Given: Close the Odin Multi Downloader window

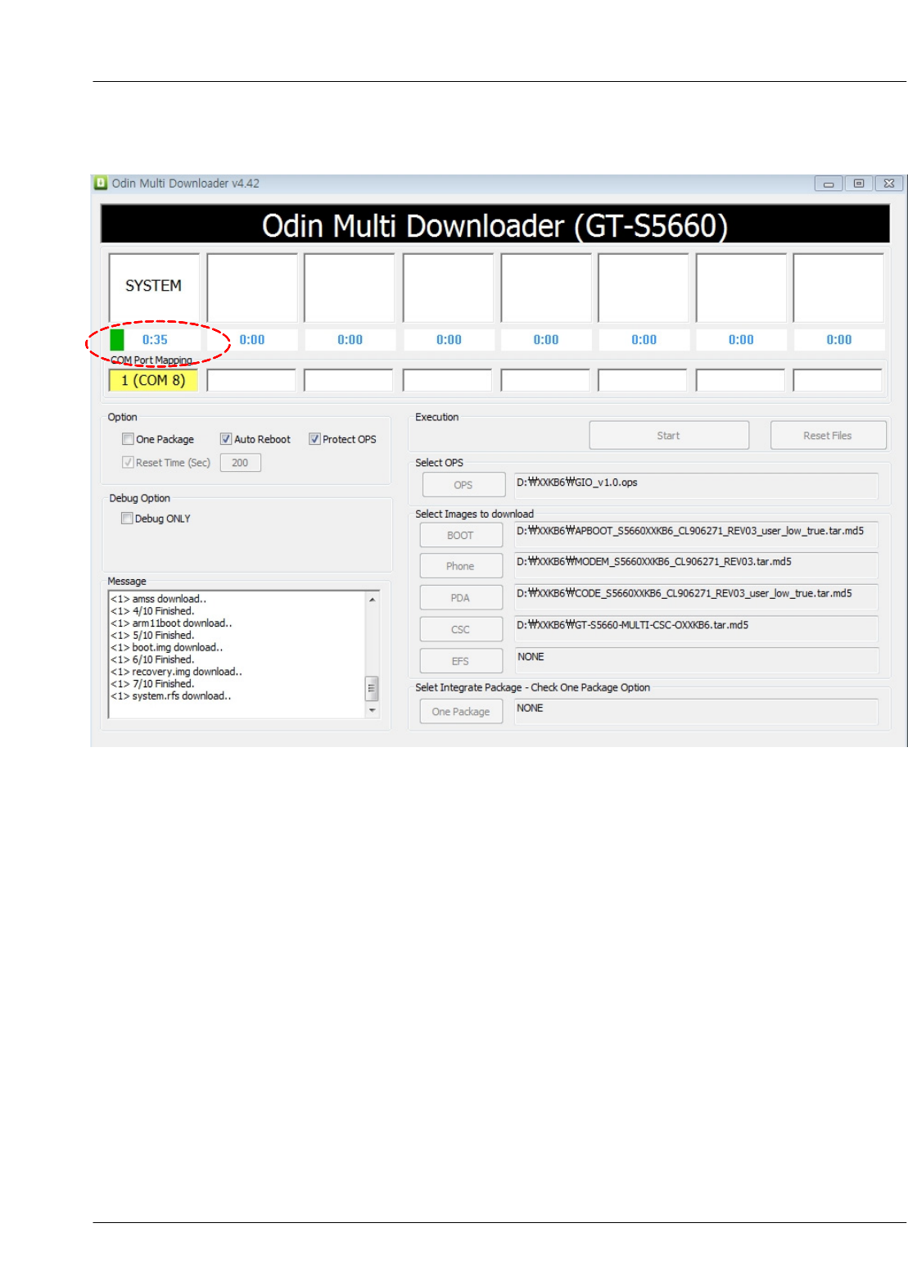Looking at the screenshot, I should 889,183.
